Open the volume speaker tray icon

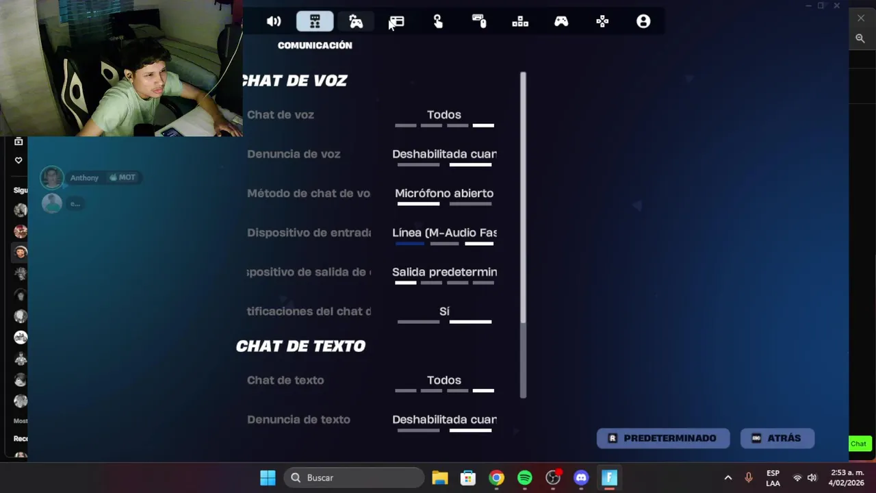pyautogui.click(x=812, y=478)
